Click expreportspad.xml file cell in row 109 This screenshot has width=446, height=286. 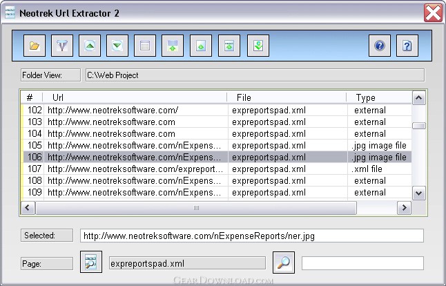point(269,192)
